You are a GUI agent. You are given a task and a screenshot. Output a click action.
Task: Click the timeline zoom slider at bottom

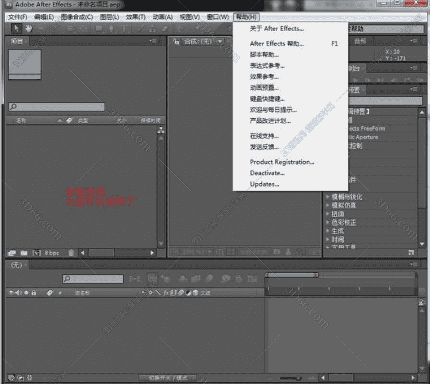point(298,378)
